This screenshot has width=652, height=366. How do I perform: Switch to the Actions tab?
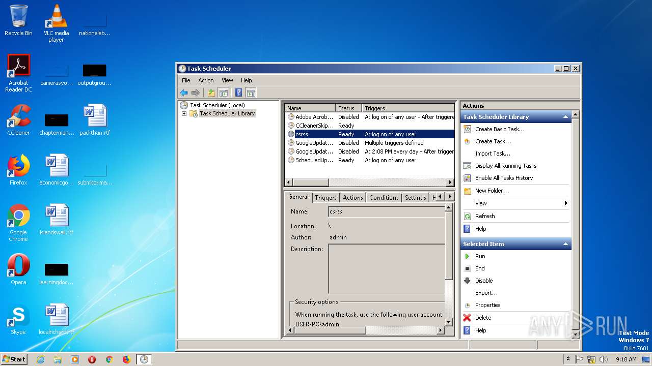(x=352, y=198)
